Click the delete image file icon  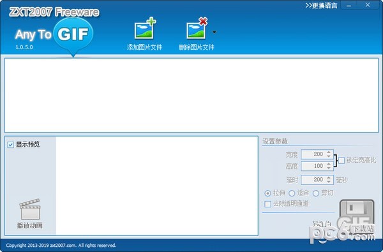click(x=197, y=28)
